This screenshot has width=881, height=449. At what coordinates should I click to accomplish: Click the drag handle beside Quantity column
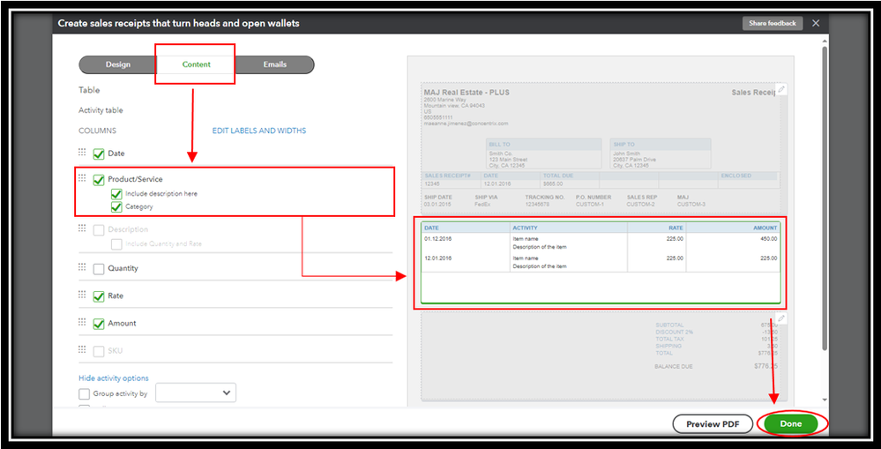pos(82,267)
